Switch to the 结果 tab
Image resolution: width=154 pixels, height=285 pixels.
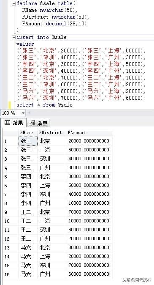click(14, 123)
